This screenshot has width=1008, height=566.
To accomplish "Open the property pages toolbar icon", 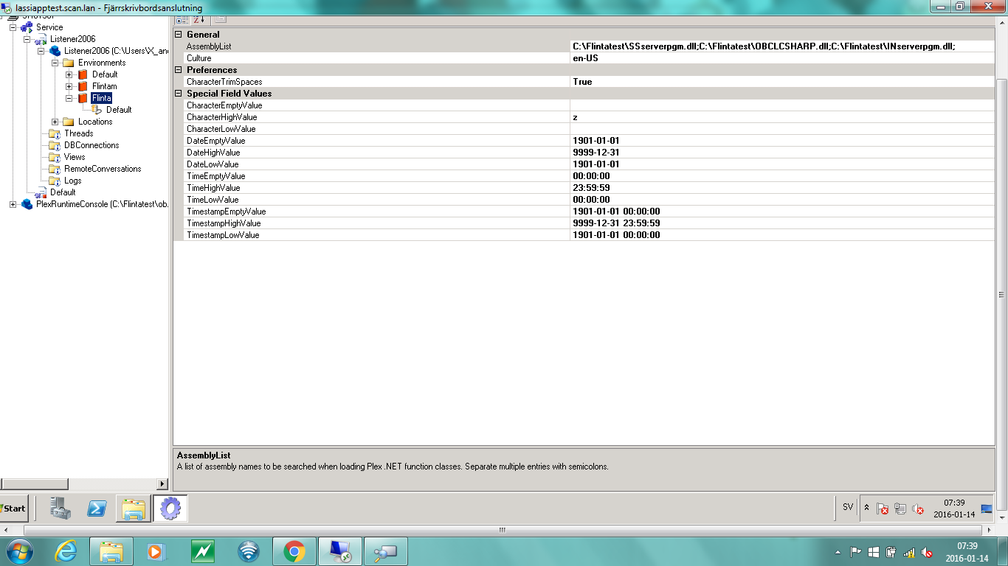I will coord(220,20).
